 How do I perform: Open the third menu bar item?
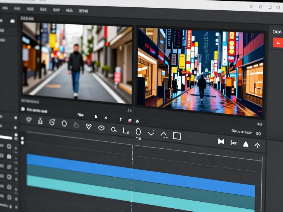tap(30, 9)
